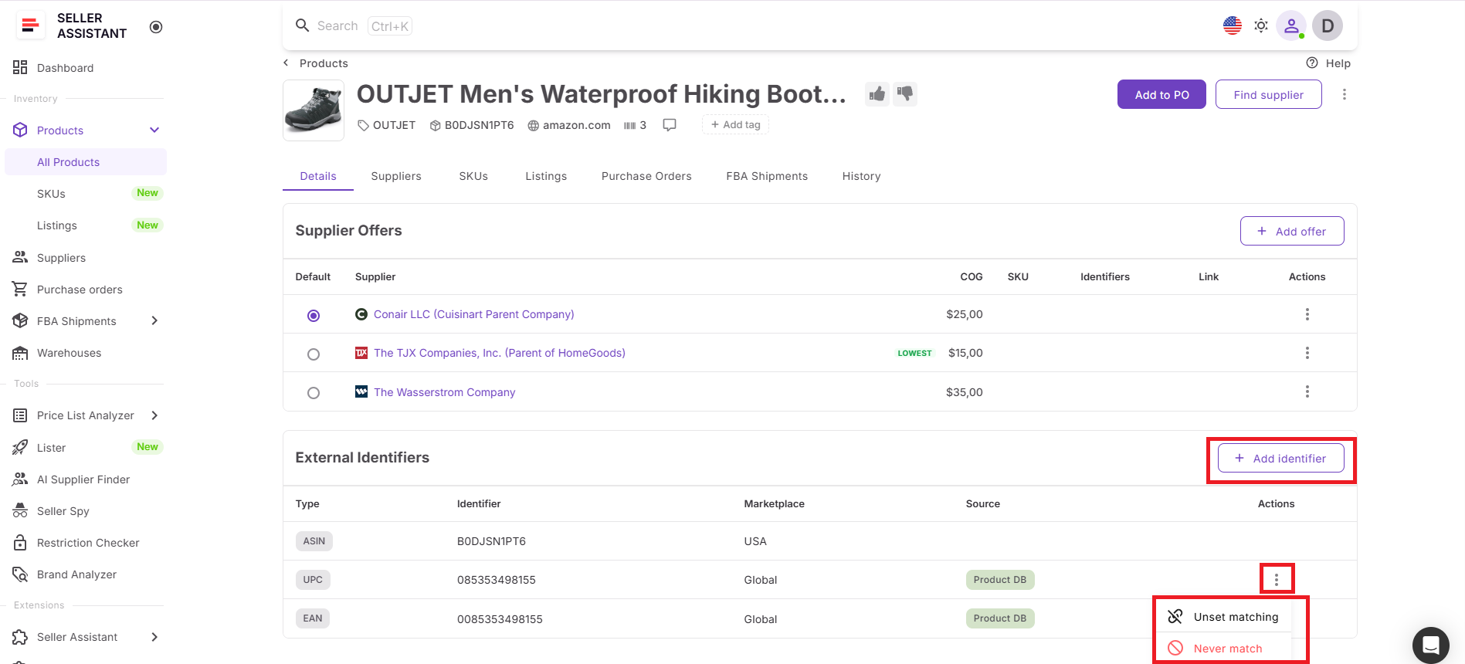Expand Price List Analyzer submenu arrow
Viewport: 1465px width, 664px height.
tap(154, 415)
